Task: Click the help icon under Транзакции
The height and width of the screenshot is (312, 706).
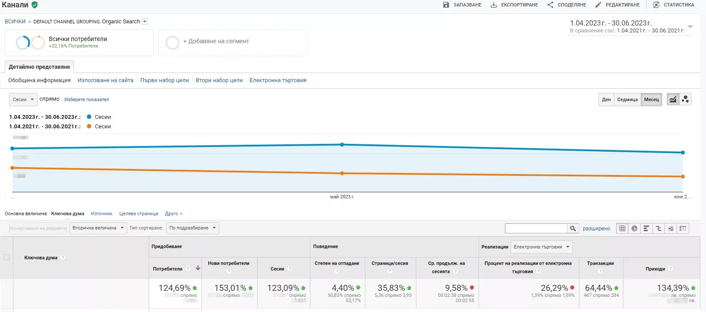Action: click(600, 271)
